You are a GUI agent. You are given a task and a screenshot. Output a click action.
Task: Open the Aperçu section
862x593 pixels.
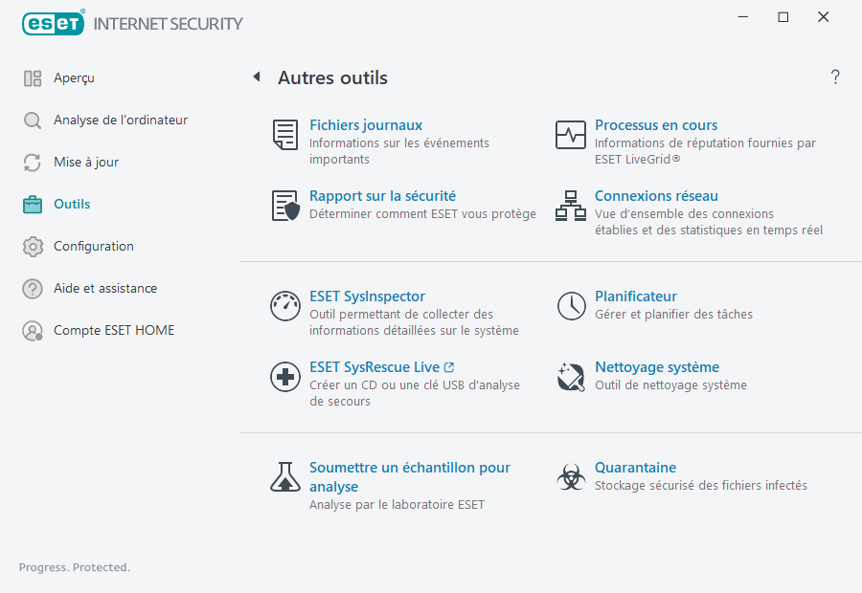coord(74,78)
